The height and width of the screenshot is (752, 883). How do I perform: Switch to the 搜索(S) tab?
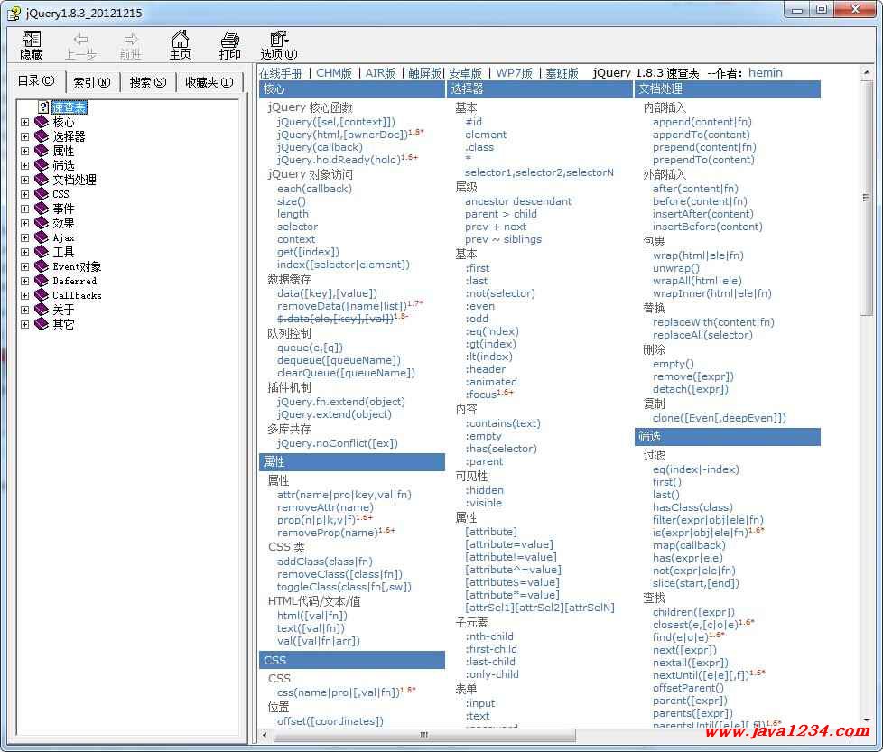pyautogui.click(x=148, y=82)
